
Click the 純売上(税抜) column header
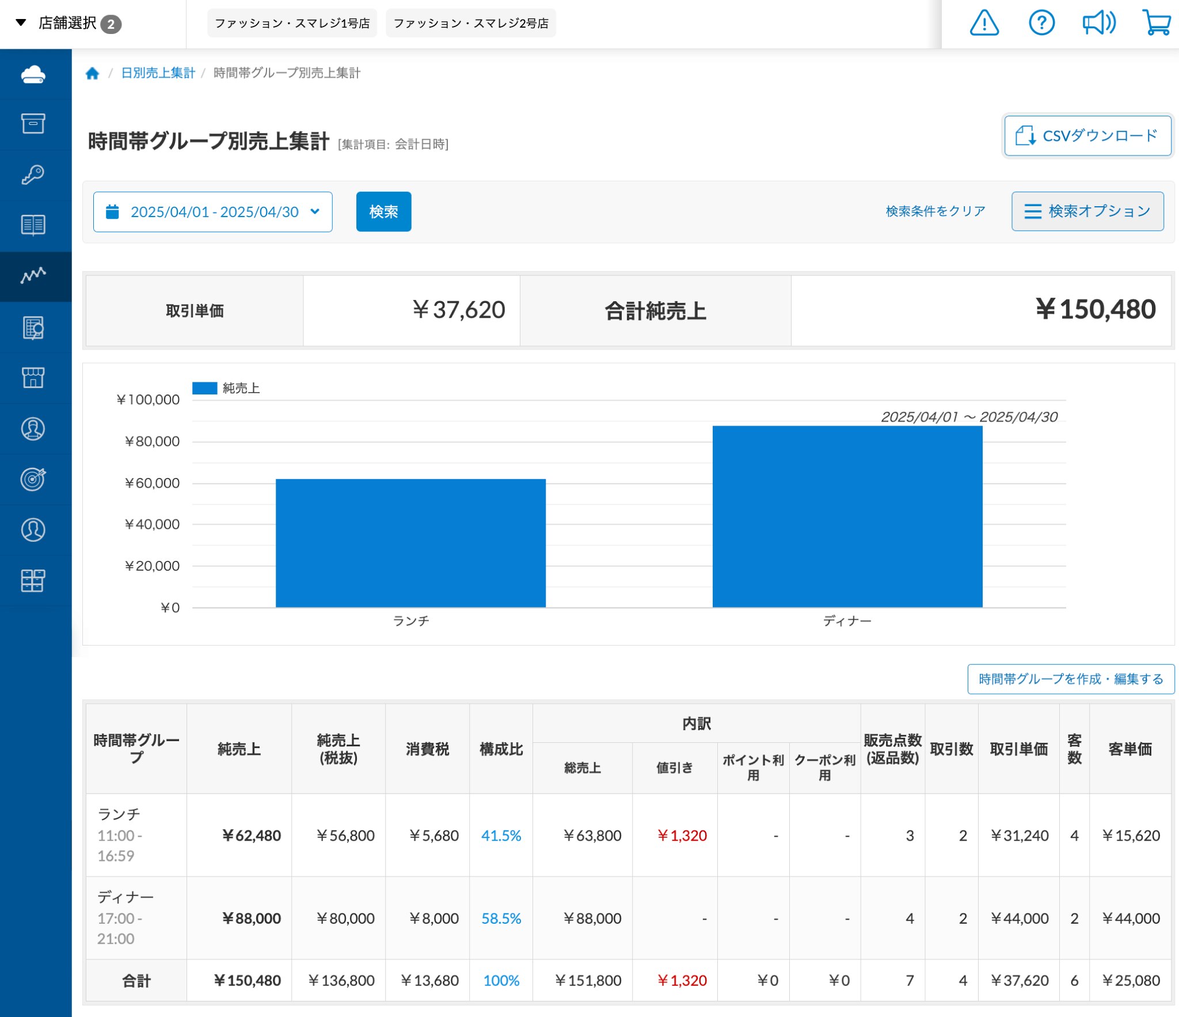pyautogui.click(x=339, y=749)
